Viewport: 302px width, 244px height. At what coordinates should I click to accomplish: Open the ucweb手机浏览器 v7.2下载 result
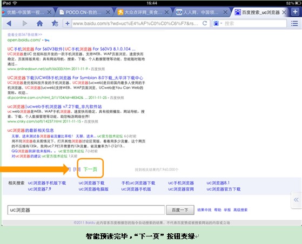click(x=55, y=106)
